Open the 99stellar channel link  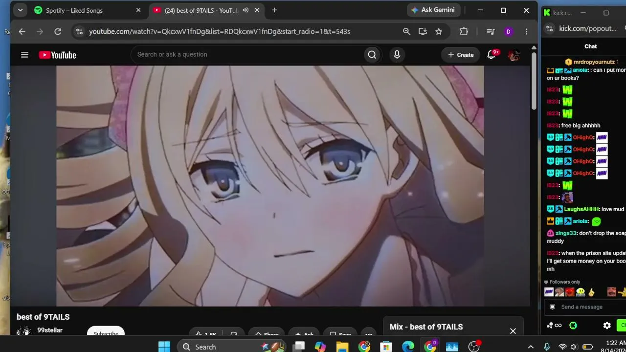click(50, 330)
